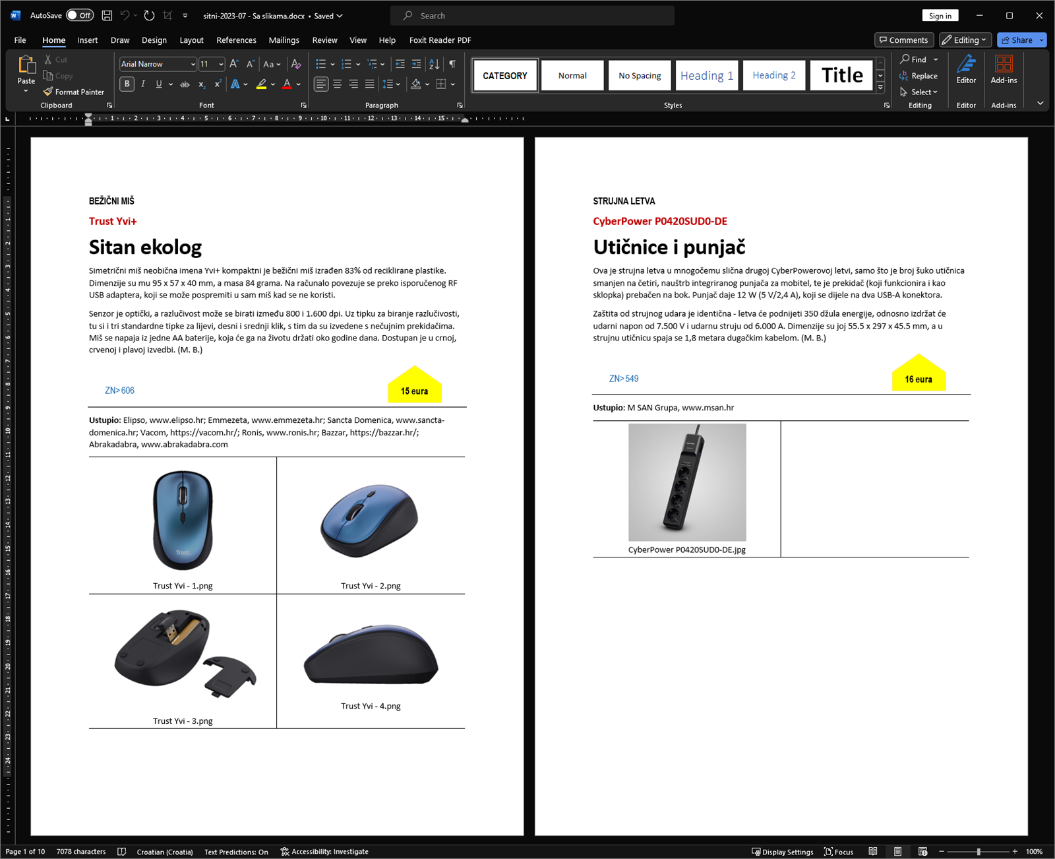The image size is (1055, 859).
Task: Click the Sort icon
Action: (x=434, y=64)
